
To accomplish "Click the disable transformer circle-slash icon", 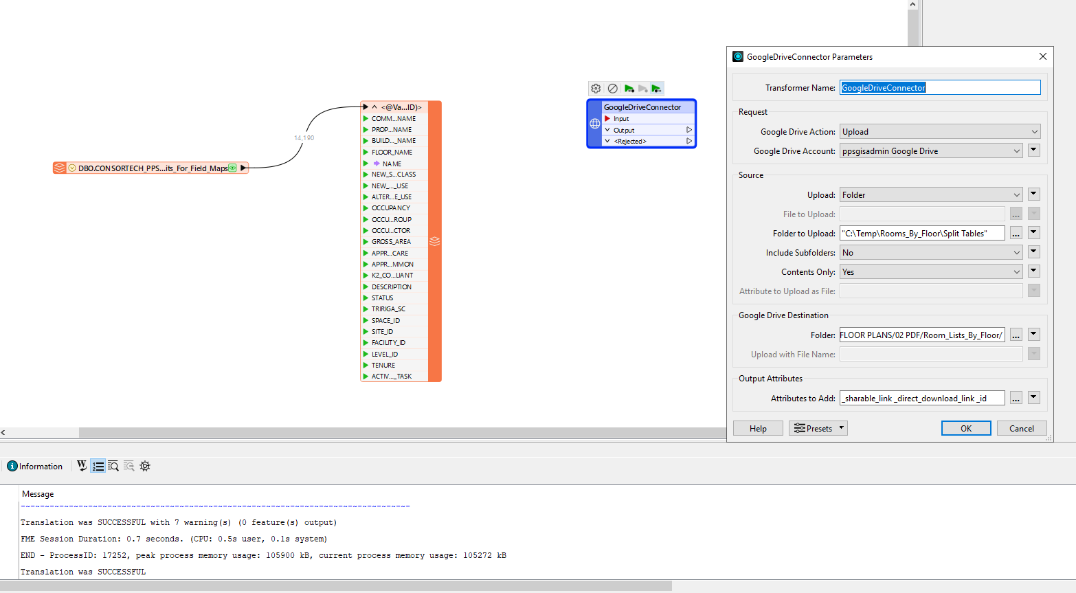I will coord(612,89).
